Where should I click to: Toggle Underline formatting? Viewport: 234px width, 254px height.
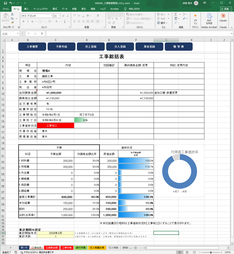coord(32,21)
